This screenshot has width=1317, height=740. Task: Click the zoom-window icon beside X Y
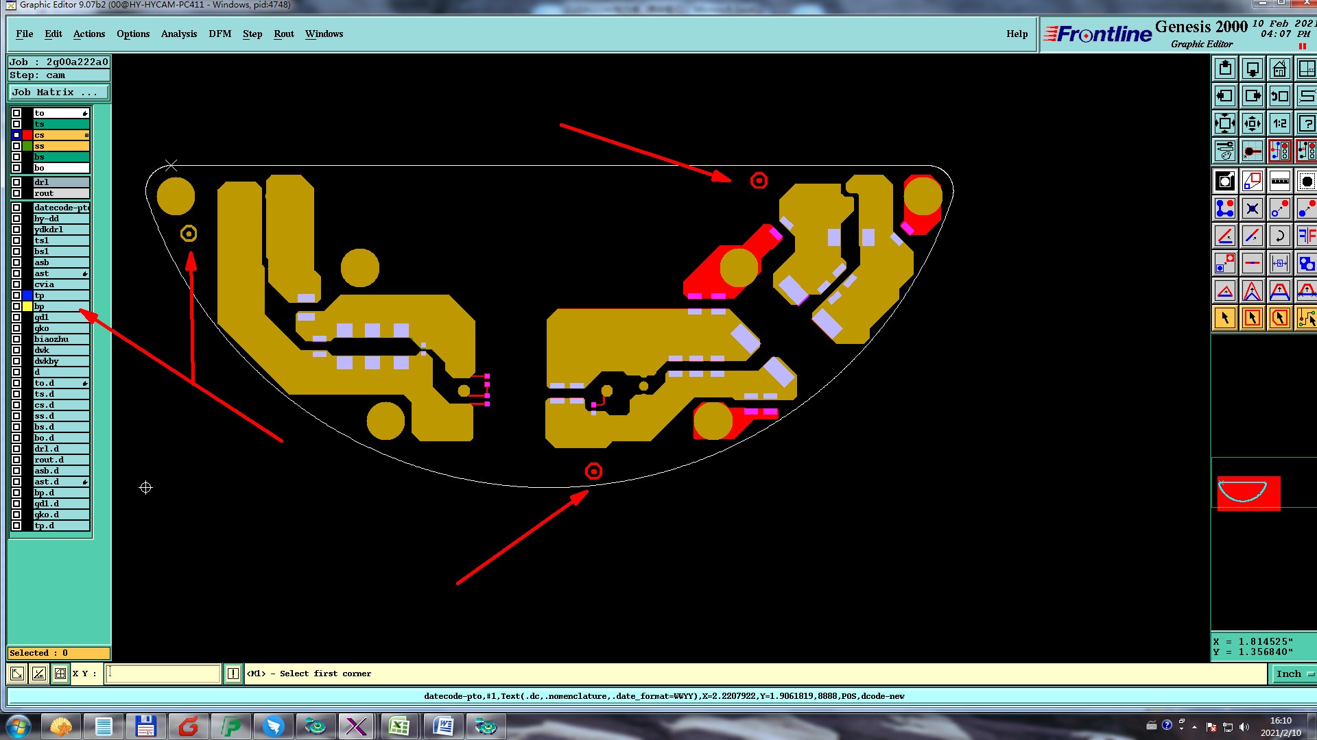[18, 674]
